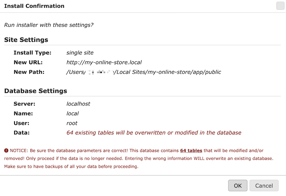Select the new URL http://my-online-store.local
The width and height of the screenshot is (286, 196).
104,62
